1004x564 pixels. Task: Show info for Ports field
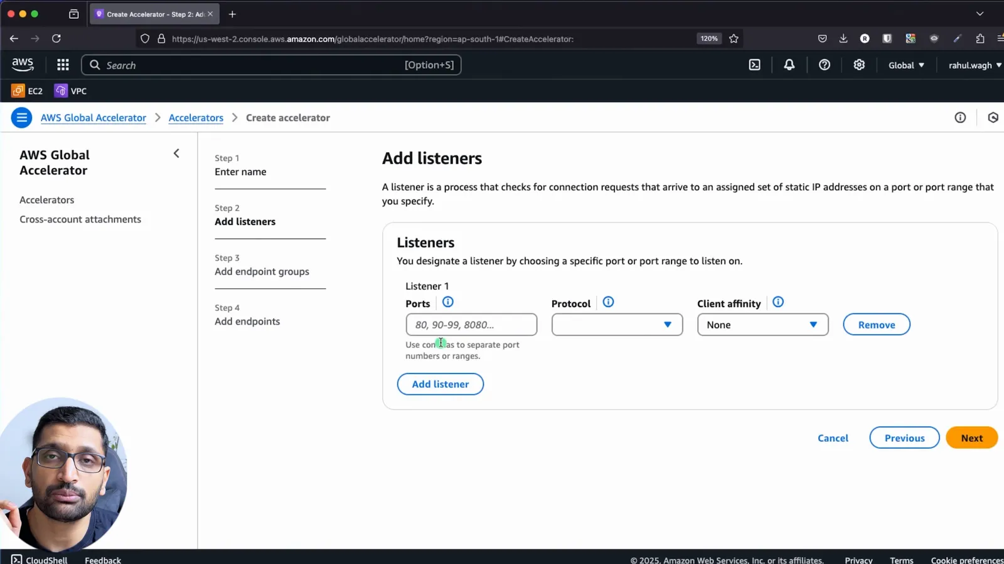448,302
